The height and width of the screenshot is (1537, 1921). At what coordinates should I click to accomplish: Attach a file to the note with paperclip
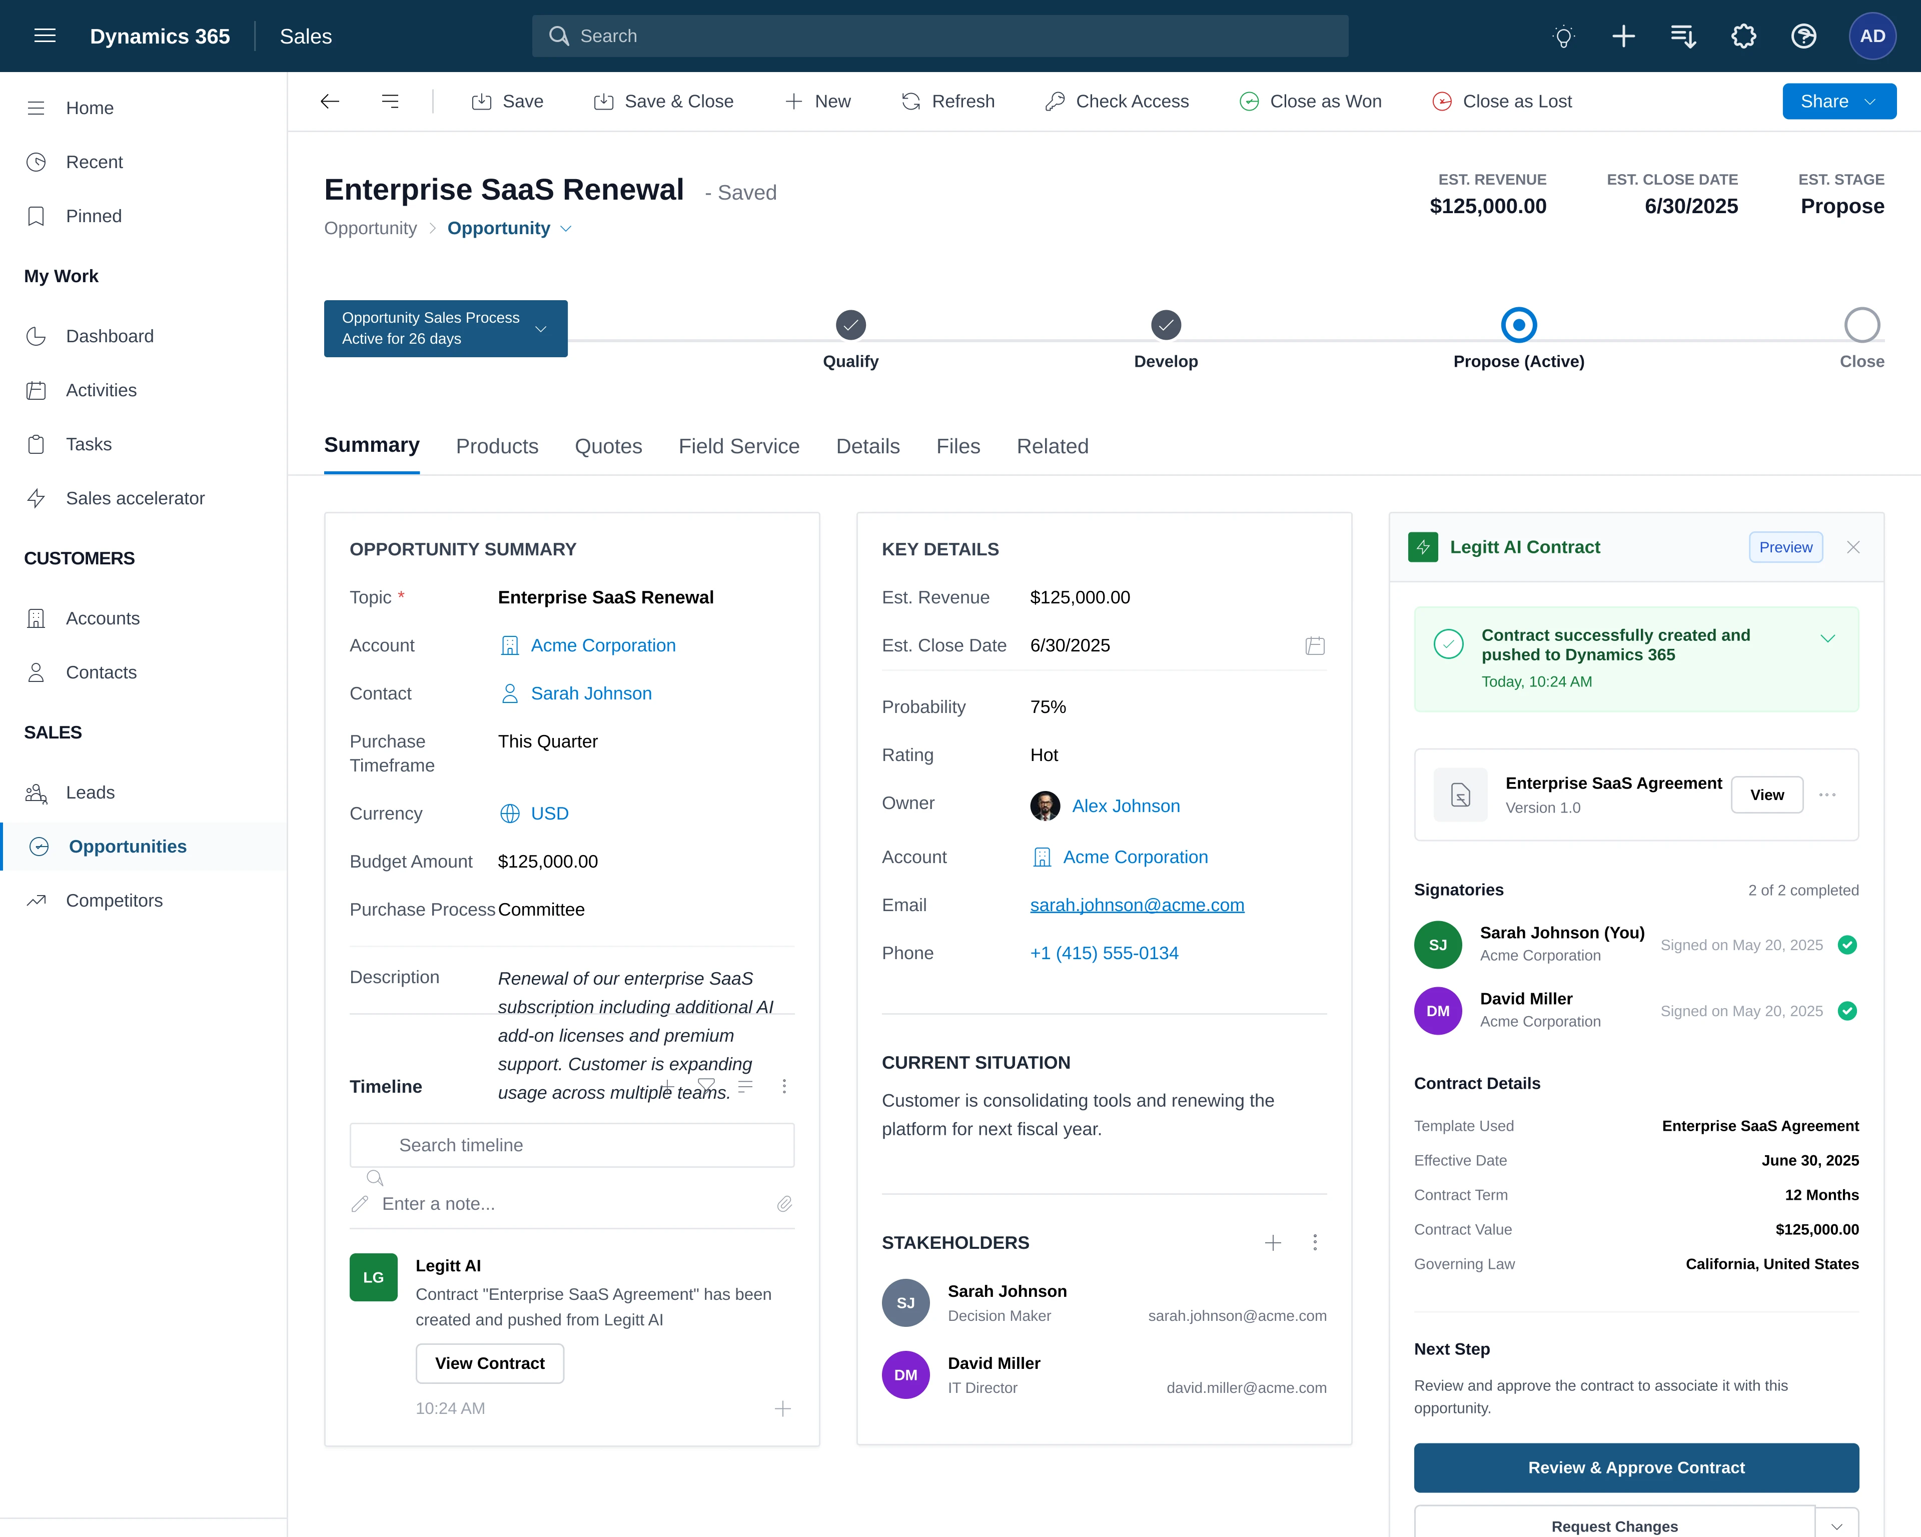(784, 1204)
